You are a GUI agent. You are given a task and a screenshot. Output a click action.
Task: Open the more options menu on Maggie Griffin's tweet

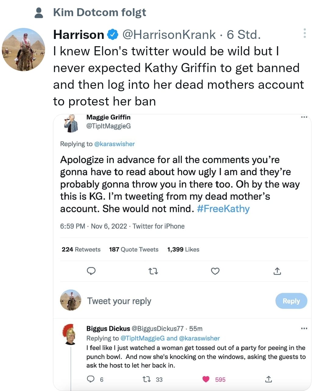point(304,117)
